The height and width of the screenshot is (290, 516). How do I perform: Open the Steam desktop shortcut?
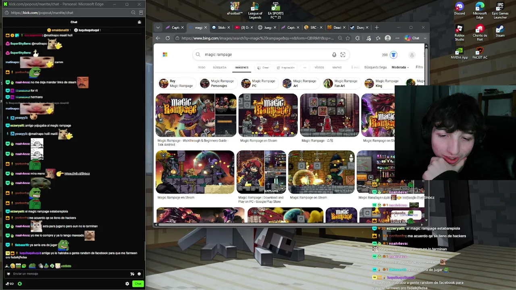pos(500,31)
